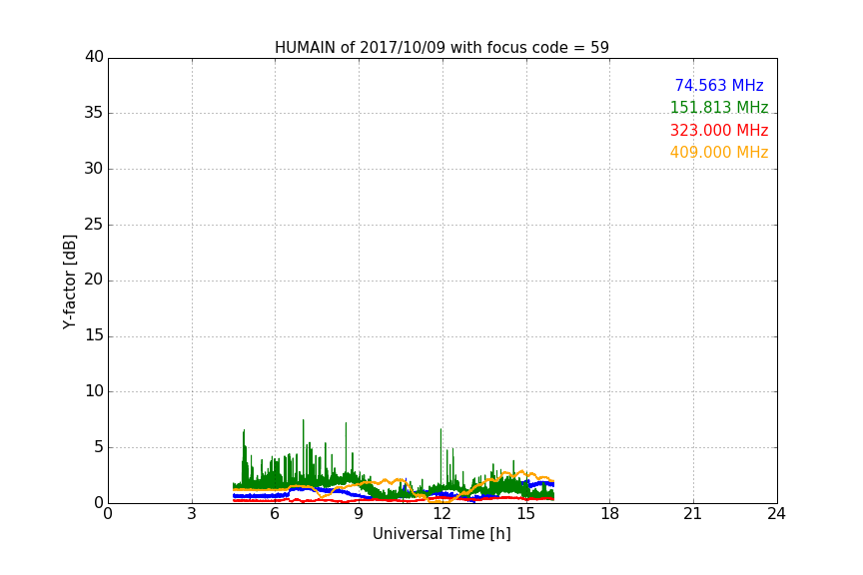Image resolution: width=863 pixels, height=575 pixels.
Task: Click x-axis tick value 9
Action: click(359, 514)
